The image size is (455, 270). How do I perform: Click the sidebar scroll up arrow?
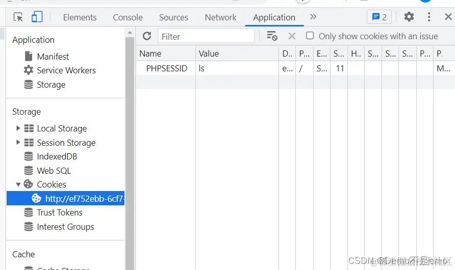tap(130, 33)
